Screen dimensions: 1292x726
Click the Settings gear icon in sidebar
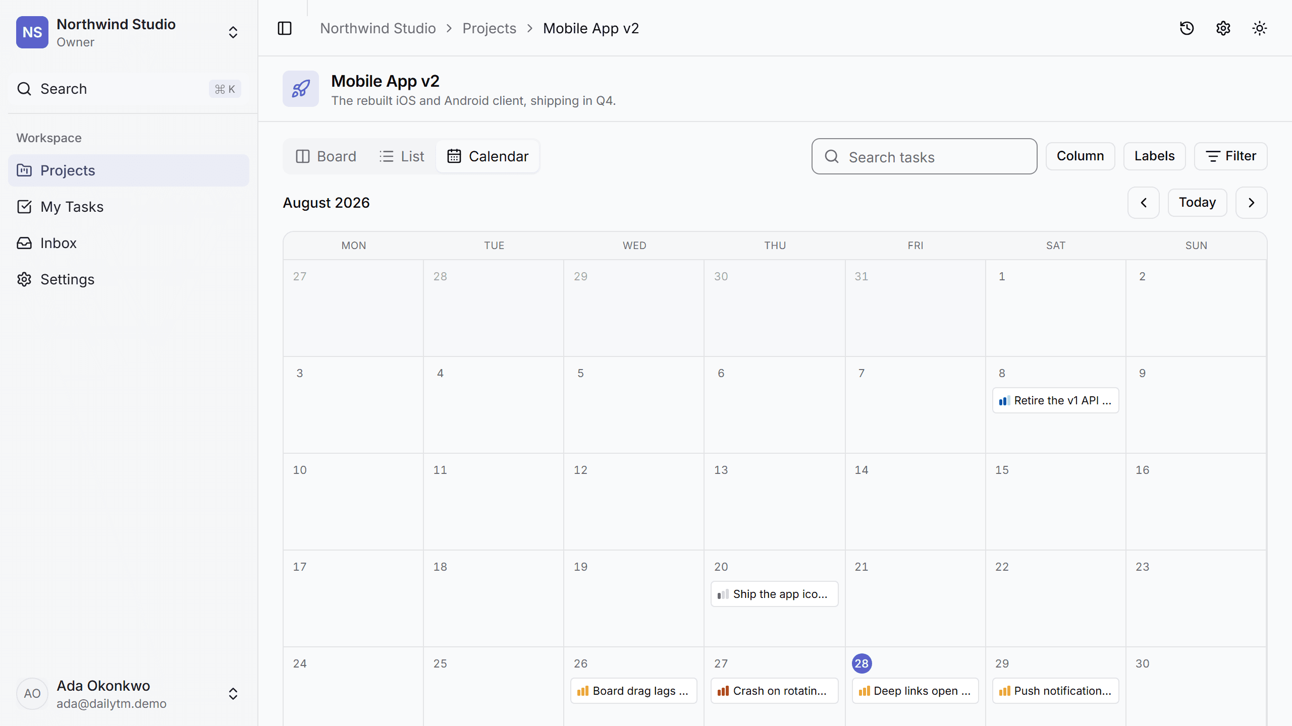24,279
